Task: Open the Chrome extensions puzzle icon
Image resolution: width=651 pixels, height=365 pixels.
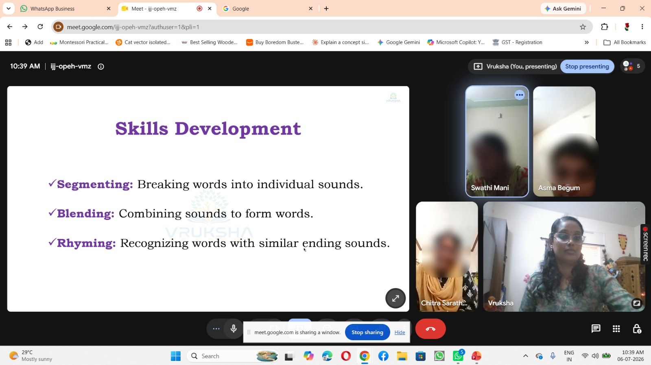Action: click(x=605, y=27)
